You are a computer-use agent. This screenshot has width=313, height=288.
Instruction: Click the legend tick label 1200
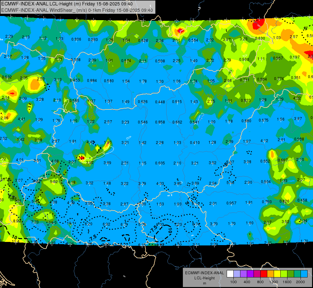click(x=273, y=282)
